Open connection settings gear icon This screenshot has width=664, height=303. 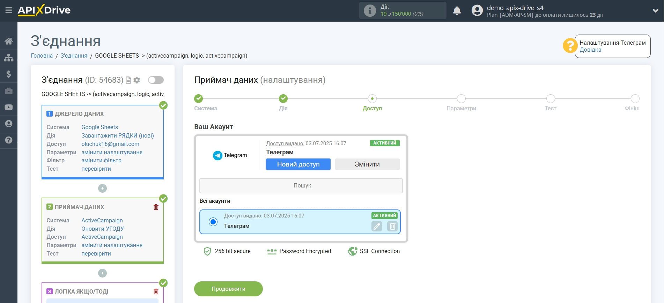137,80
